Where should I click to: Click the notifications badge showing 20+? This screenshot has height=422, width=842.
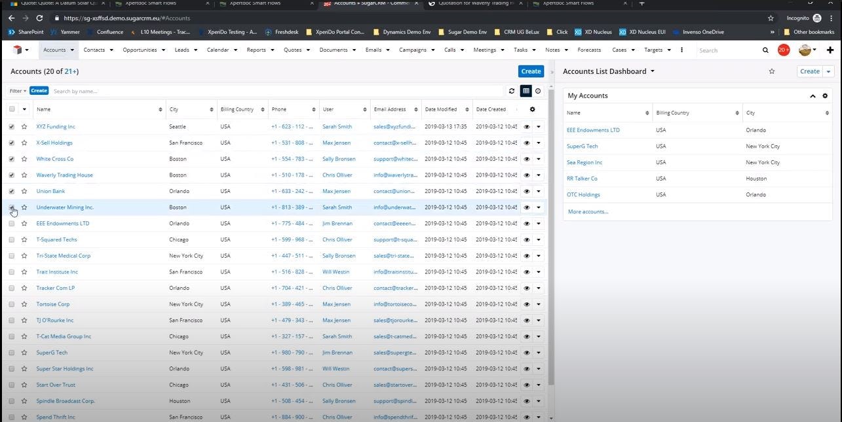pos(783,50)
